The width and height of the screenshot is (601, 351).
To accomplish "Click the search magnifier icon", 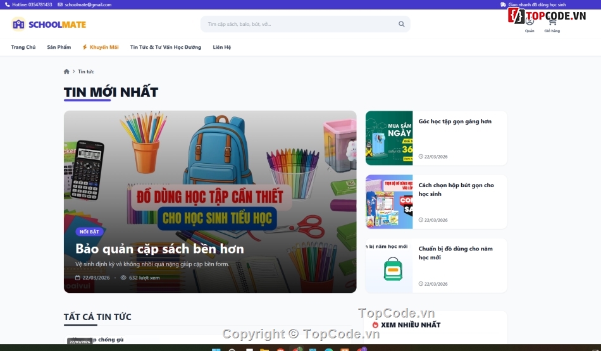I will (x=401, y=24).
